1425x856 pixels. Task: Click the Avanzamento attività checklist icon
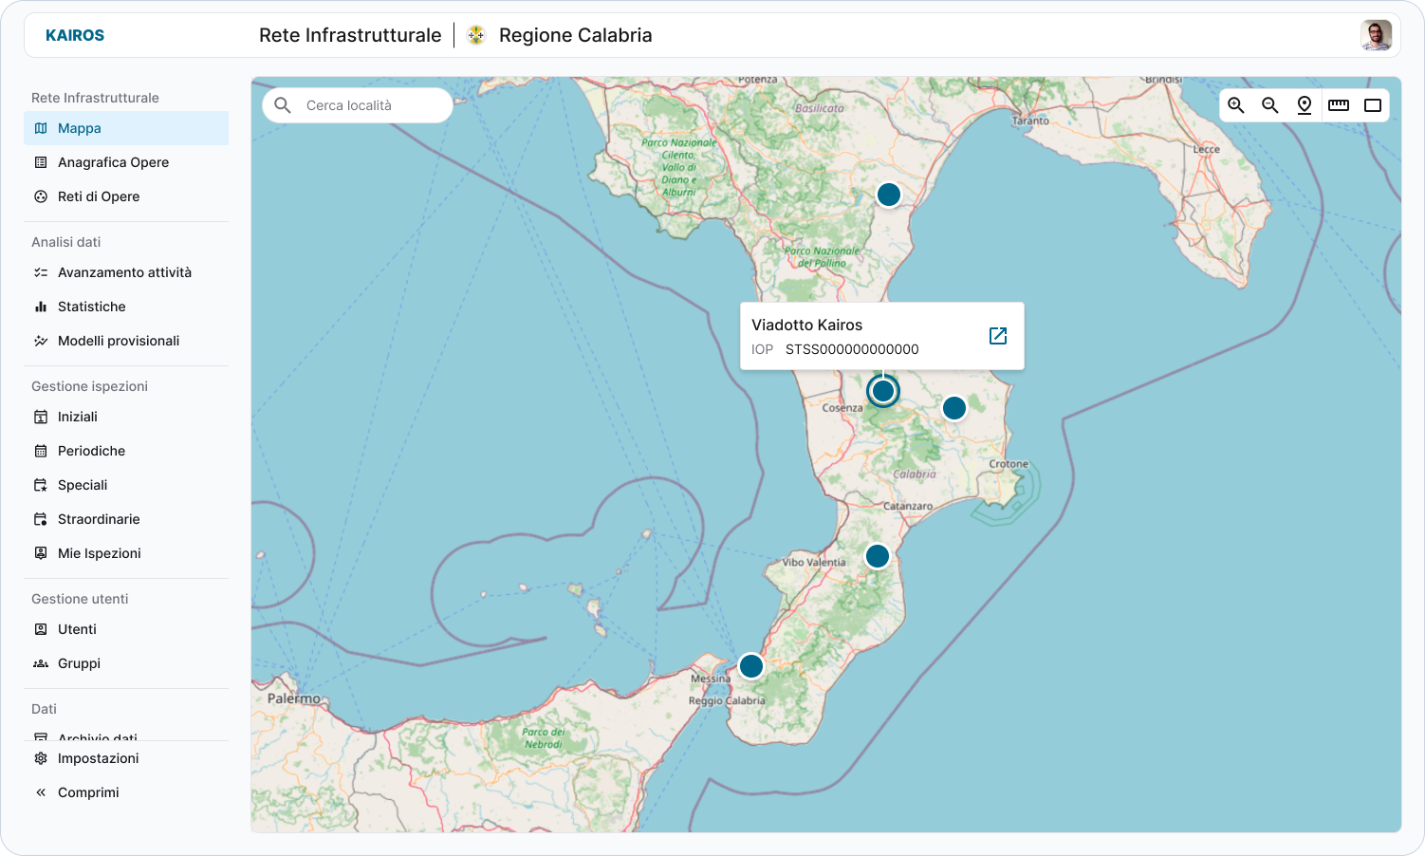point(41,272)
